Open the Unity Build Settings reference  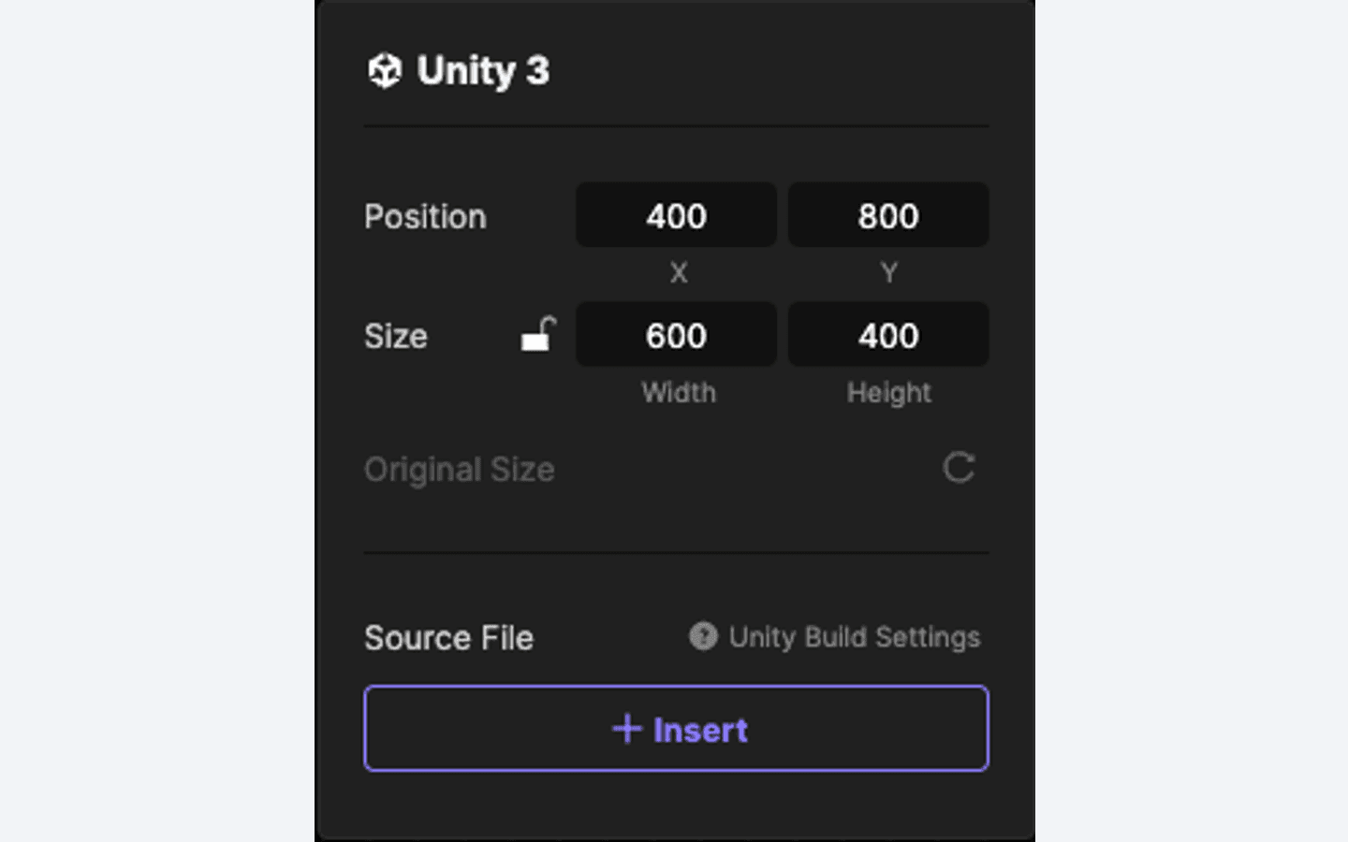(854, 637)
